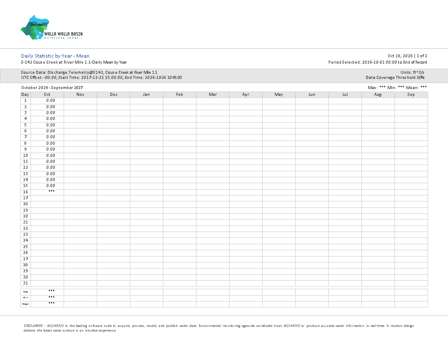Screen dimensions: 448x346
Task: Click the "Oct 16, 2026 | 1 of 1" page info
Action: tap(407, 56)
